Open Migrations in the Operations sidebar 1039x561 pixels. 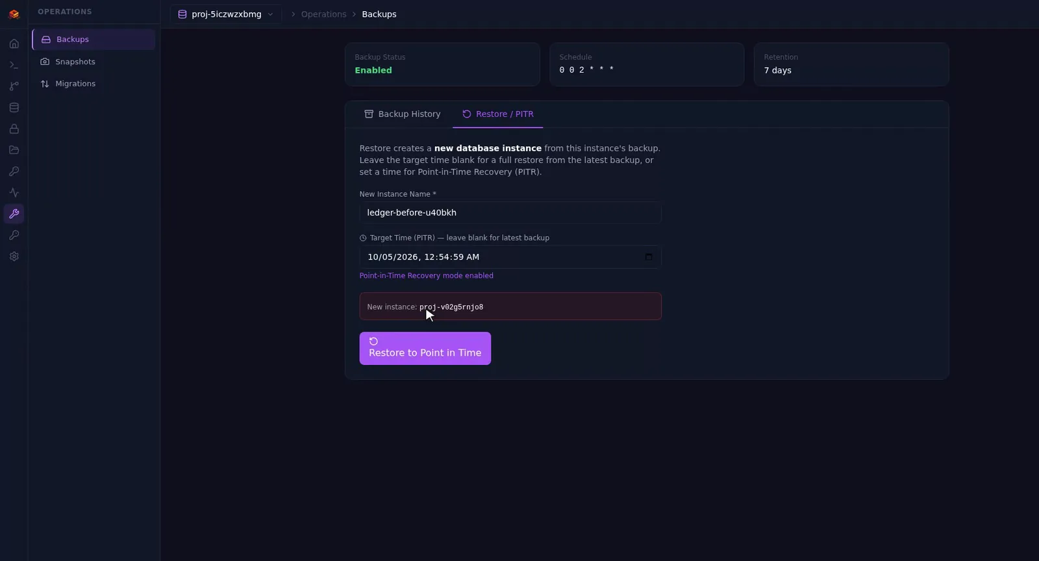(x=94, y=84)
